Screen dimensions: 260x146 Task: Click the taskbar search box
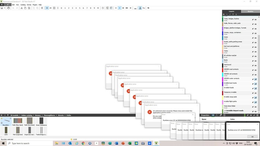(x=30, y=143)
